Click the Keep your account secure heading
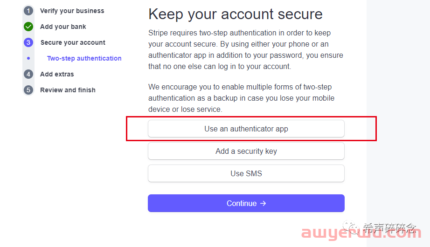This screenshot has width=430, height=247. point(235,14)
